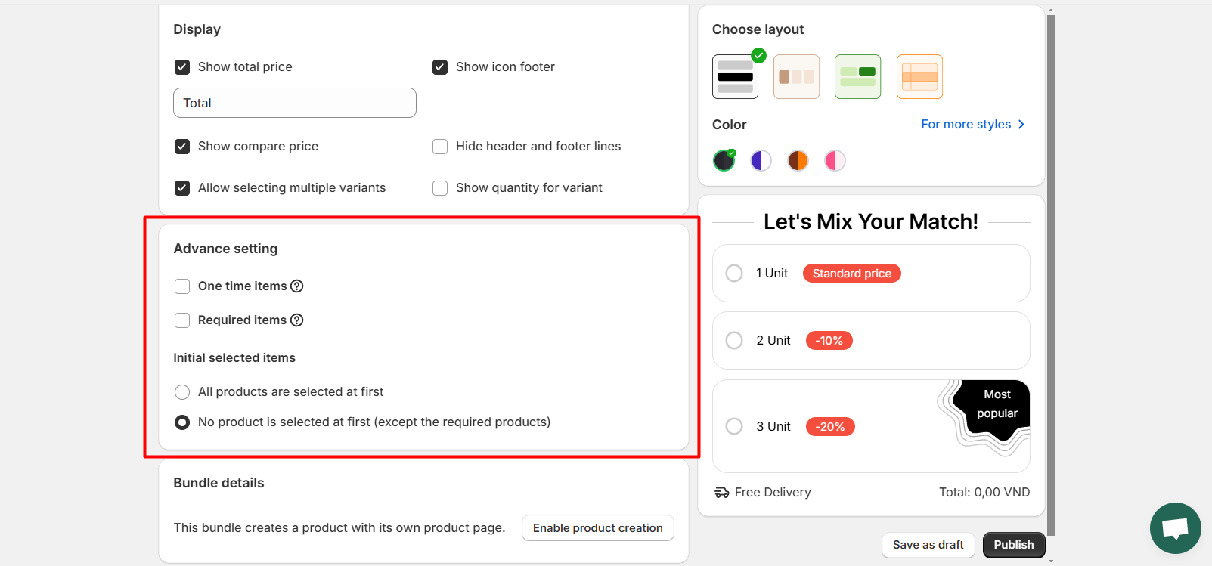This screenshot has width=1212, height=566.
Task: Click the Free Delivery truck icon
Action: (722, 493)
